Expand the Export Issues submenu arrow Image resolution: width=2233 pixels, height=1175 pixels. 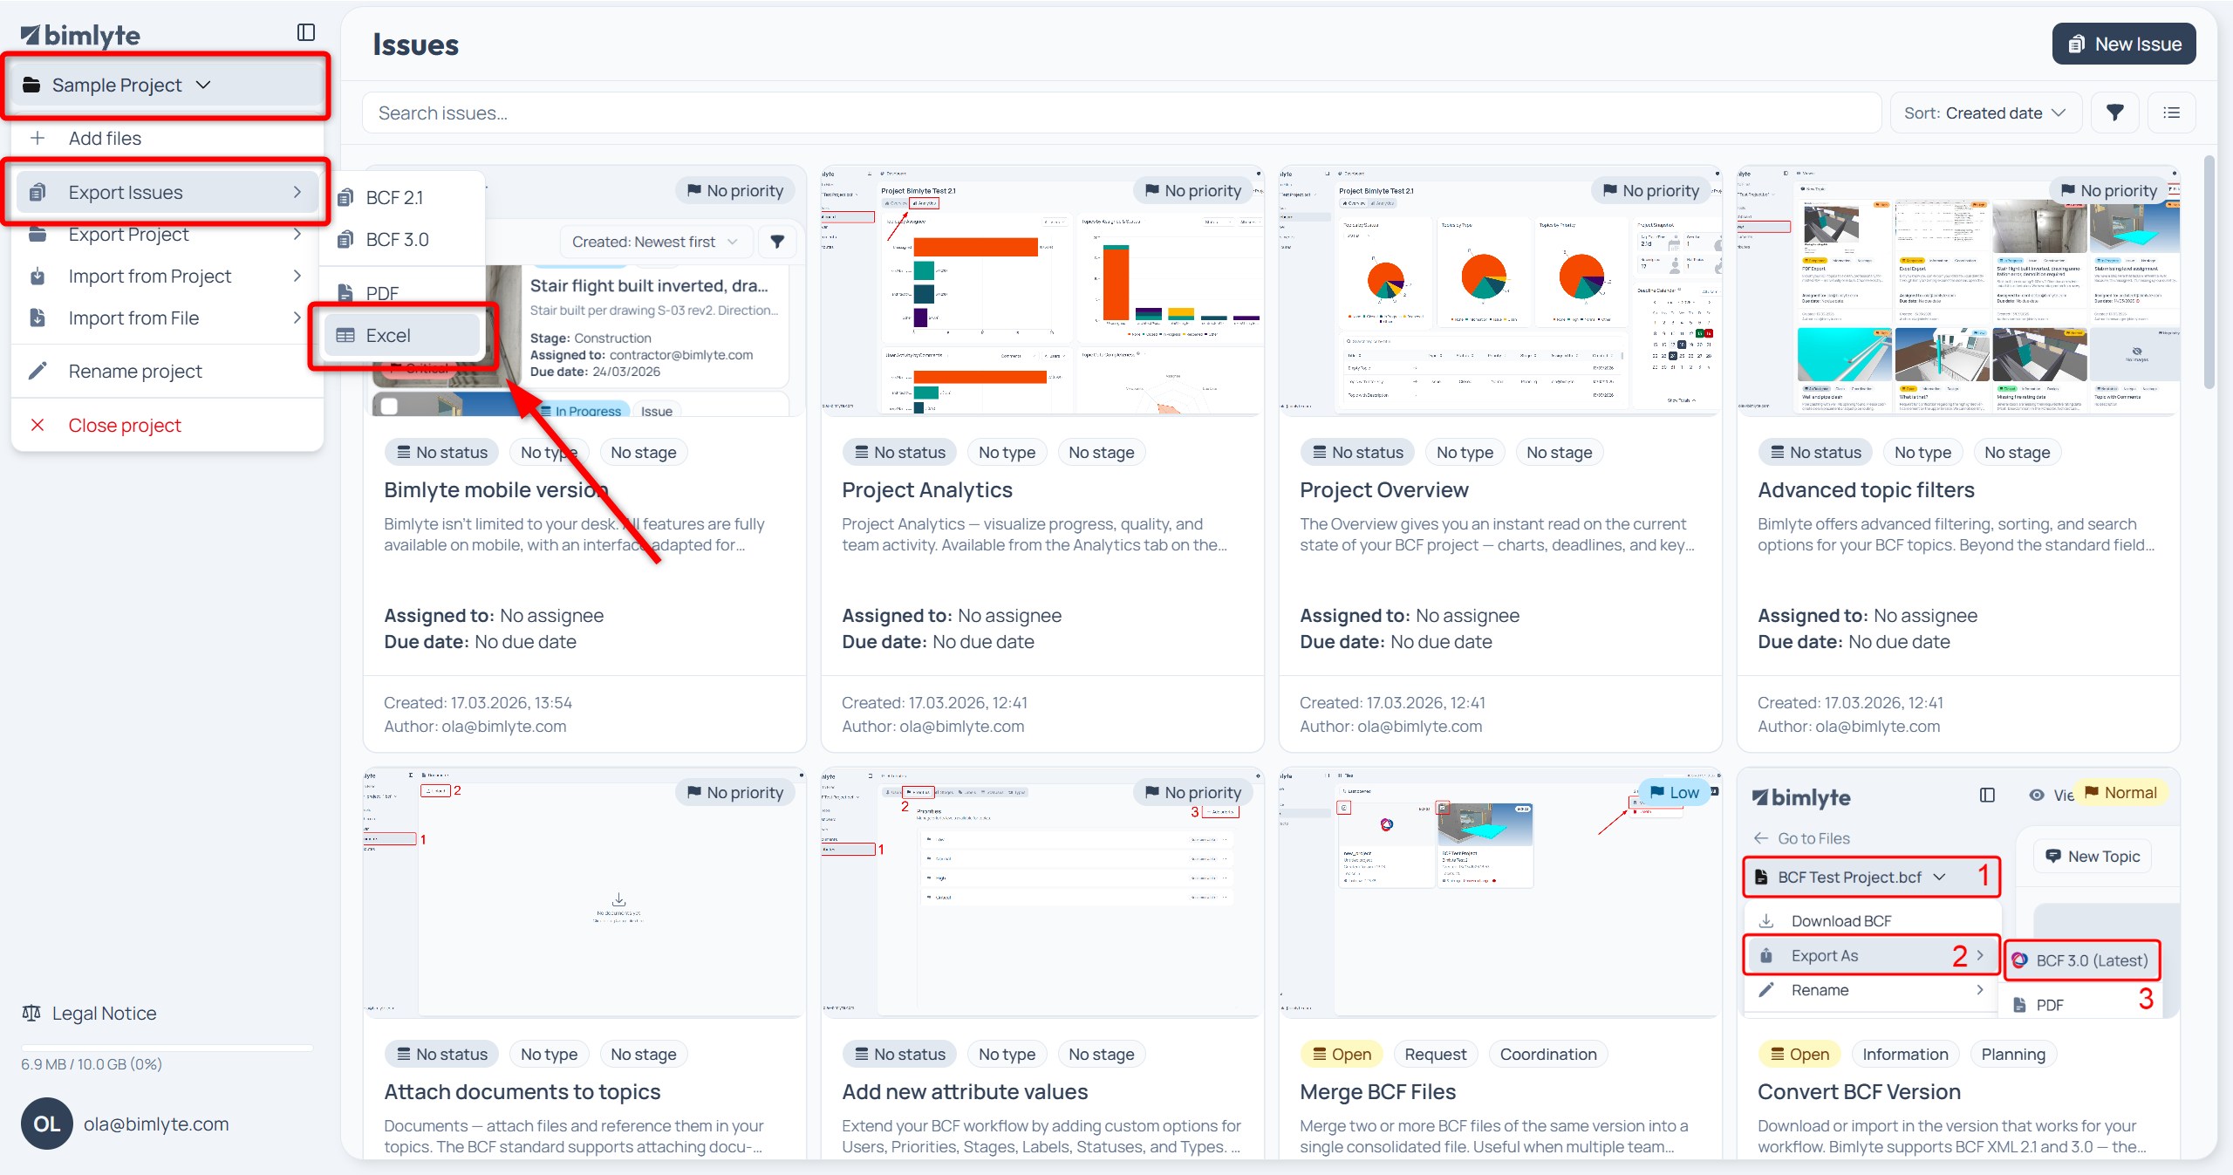tap(297, 192)
